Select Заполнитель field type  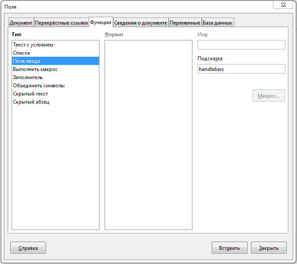click(28, 77)
